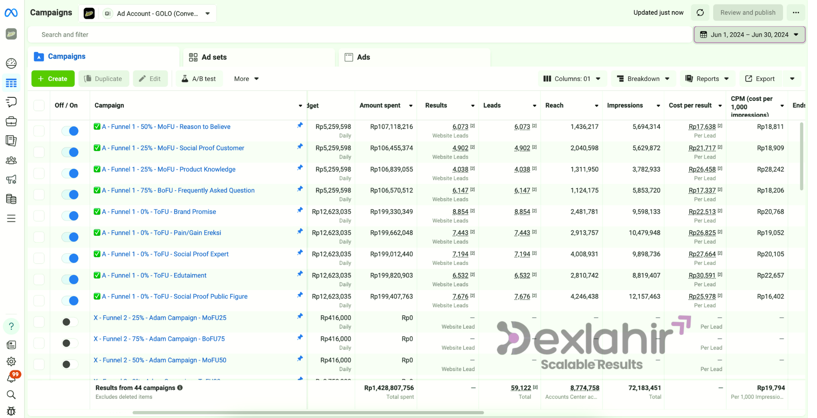817x418 pixels.
Task: Click the Meta logo icon
Action: coord(11,13)
